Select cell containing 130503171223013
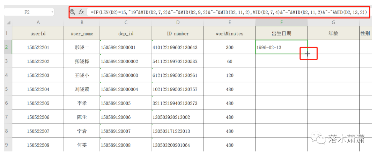This screenshot has width=377, height=155. click(178, 131)
